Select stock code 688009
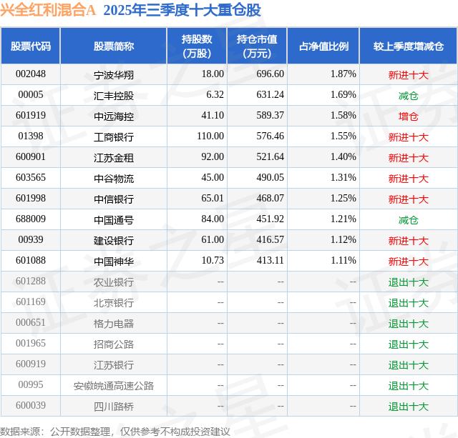Screen dimensions: 458x438 tap(31, 219)
